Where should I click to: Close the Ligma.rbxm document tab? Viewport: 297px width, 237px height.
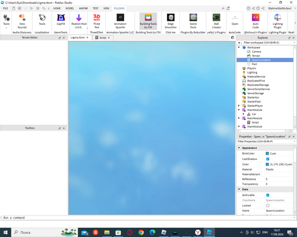pos(87,37)
